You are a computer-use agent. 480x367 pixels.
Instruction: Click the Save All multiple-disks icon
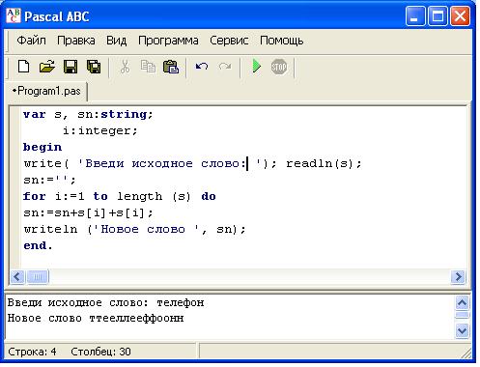click(94, 67)
